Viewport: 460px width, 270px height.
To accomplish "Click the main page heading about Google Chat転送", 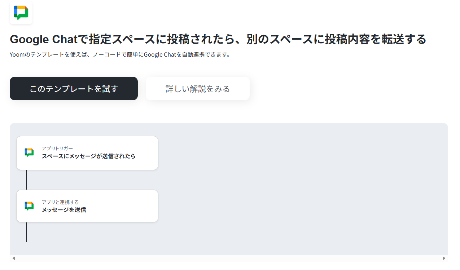I will coord(218,39).
